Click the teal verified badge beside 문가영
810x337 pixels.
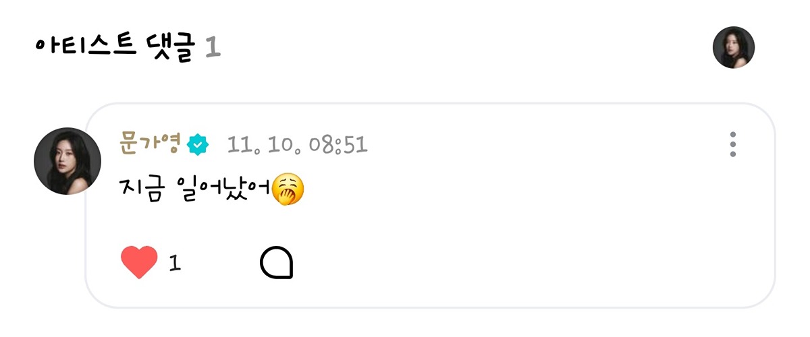point(198,144)
